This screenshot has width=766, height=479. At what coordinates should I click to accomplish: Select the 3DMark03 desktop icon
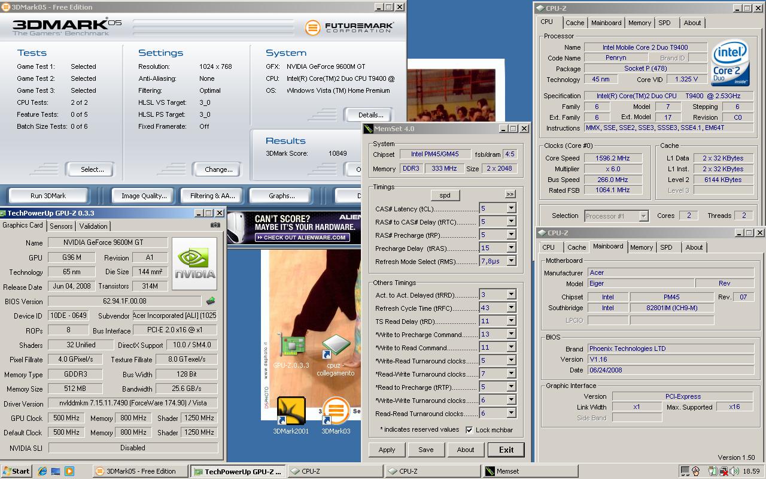coord(336,416)
